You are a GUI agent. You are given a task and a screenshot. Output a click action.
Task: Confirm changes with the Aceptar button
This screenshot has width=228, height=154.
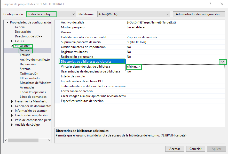tap(175, 149)
